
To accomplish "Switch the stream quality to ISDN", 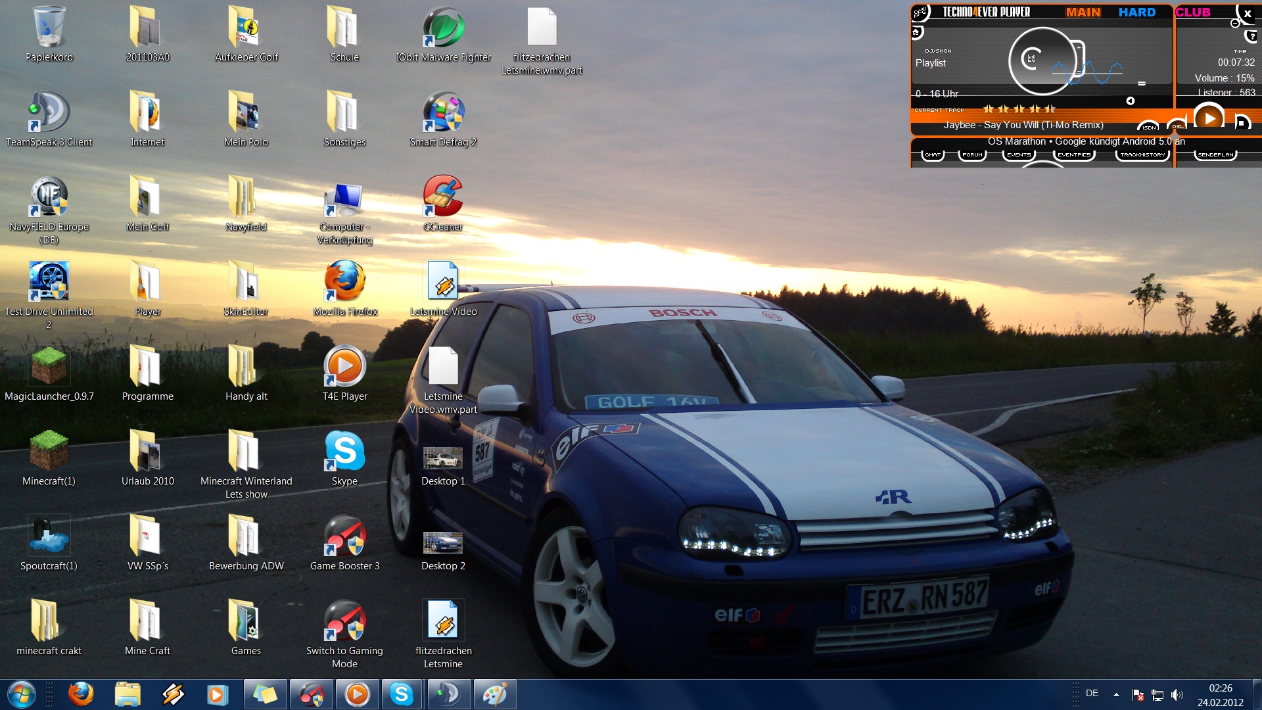I will pos(1149,127).
